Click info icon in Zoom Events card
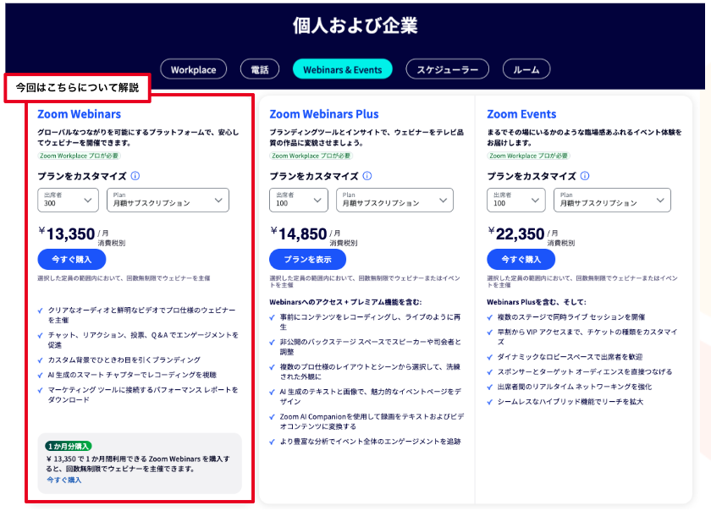The height and width of the screenshot is (511, 711). tap(585, 177)
